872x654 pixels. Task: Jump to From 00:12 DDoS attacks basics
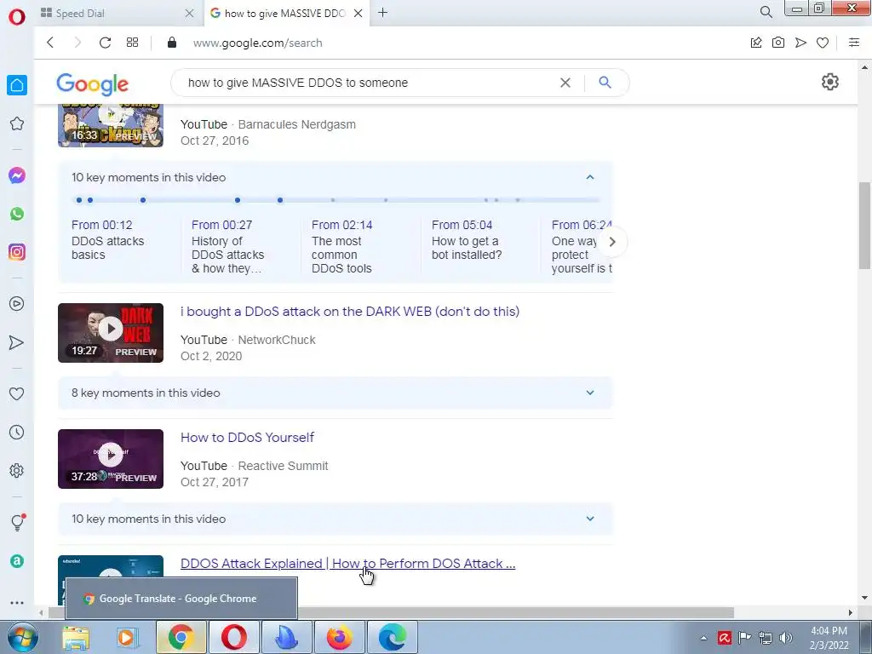[108, 239]
